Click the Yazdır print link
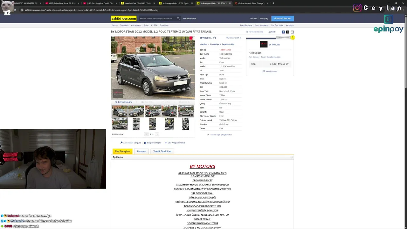Viewport: 407px width, 229px height. (272, 32)
